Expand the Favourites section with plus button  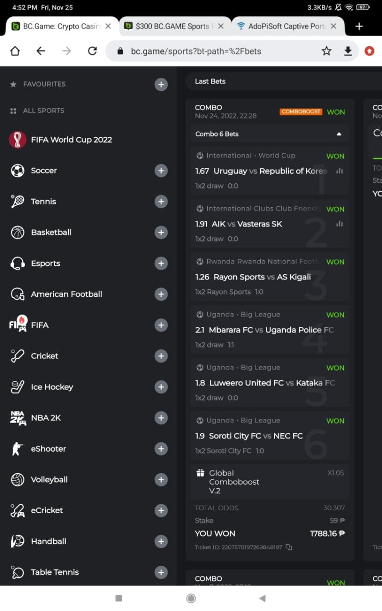161,85
